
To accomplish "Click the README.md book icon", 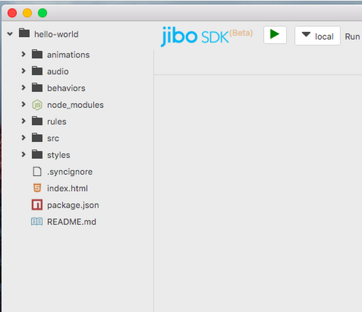I will click(37, 221).
